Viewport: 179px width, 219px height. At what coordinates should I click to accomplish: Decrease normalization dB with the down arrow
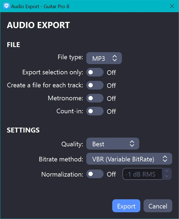(x=167, y=177)
